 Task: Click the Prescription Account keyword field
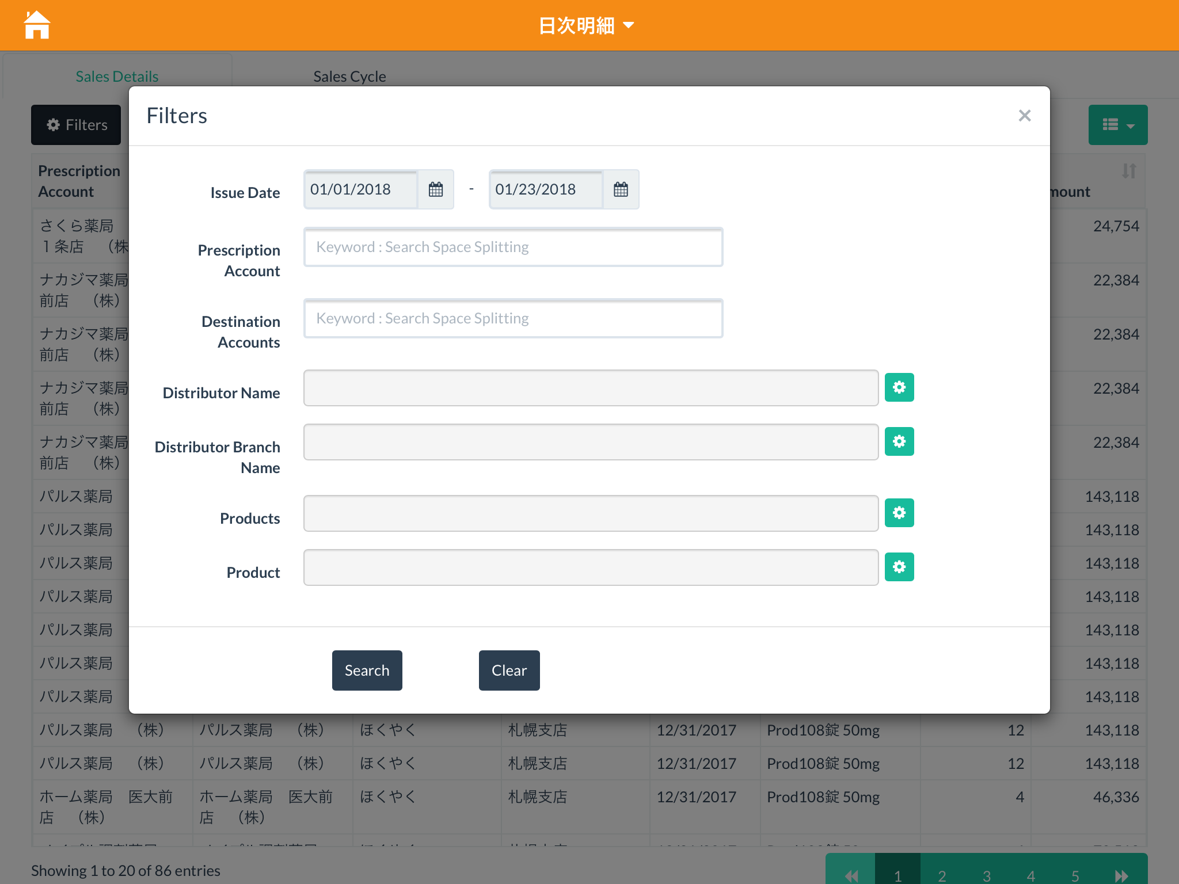tap(513, 247)
